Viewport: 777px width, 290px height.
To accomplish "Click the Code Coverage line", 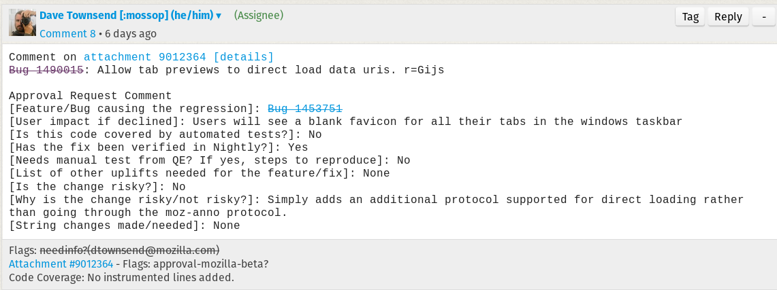I will (121, 277).
